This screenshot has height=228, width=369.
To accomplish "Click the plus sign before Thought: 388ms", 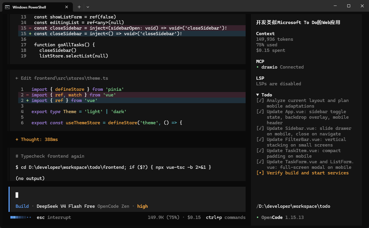I will tap(17, 139).
